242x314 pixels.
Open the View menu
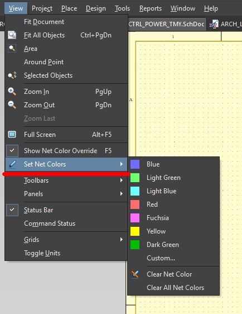[16, 8]
